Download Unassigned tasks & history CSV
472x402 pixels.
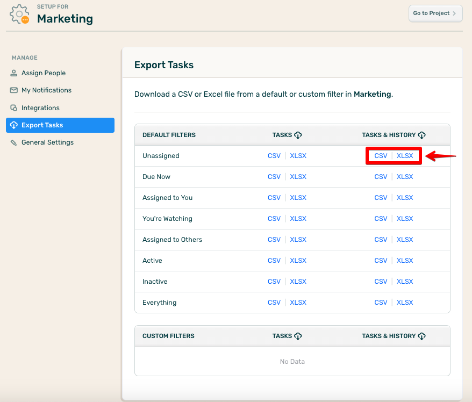pyautogui.click(x=381, y=156)
